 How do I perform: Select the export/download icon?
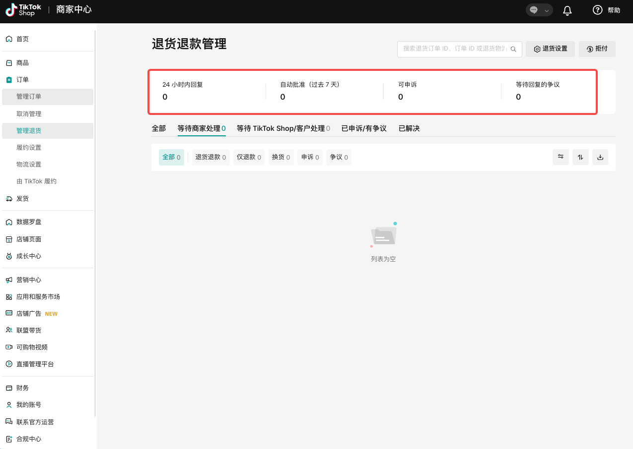tap(600, 157)
